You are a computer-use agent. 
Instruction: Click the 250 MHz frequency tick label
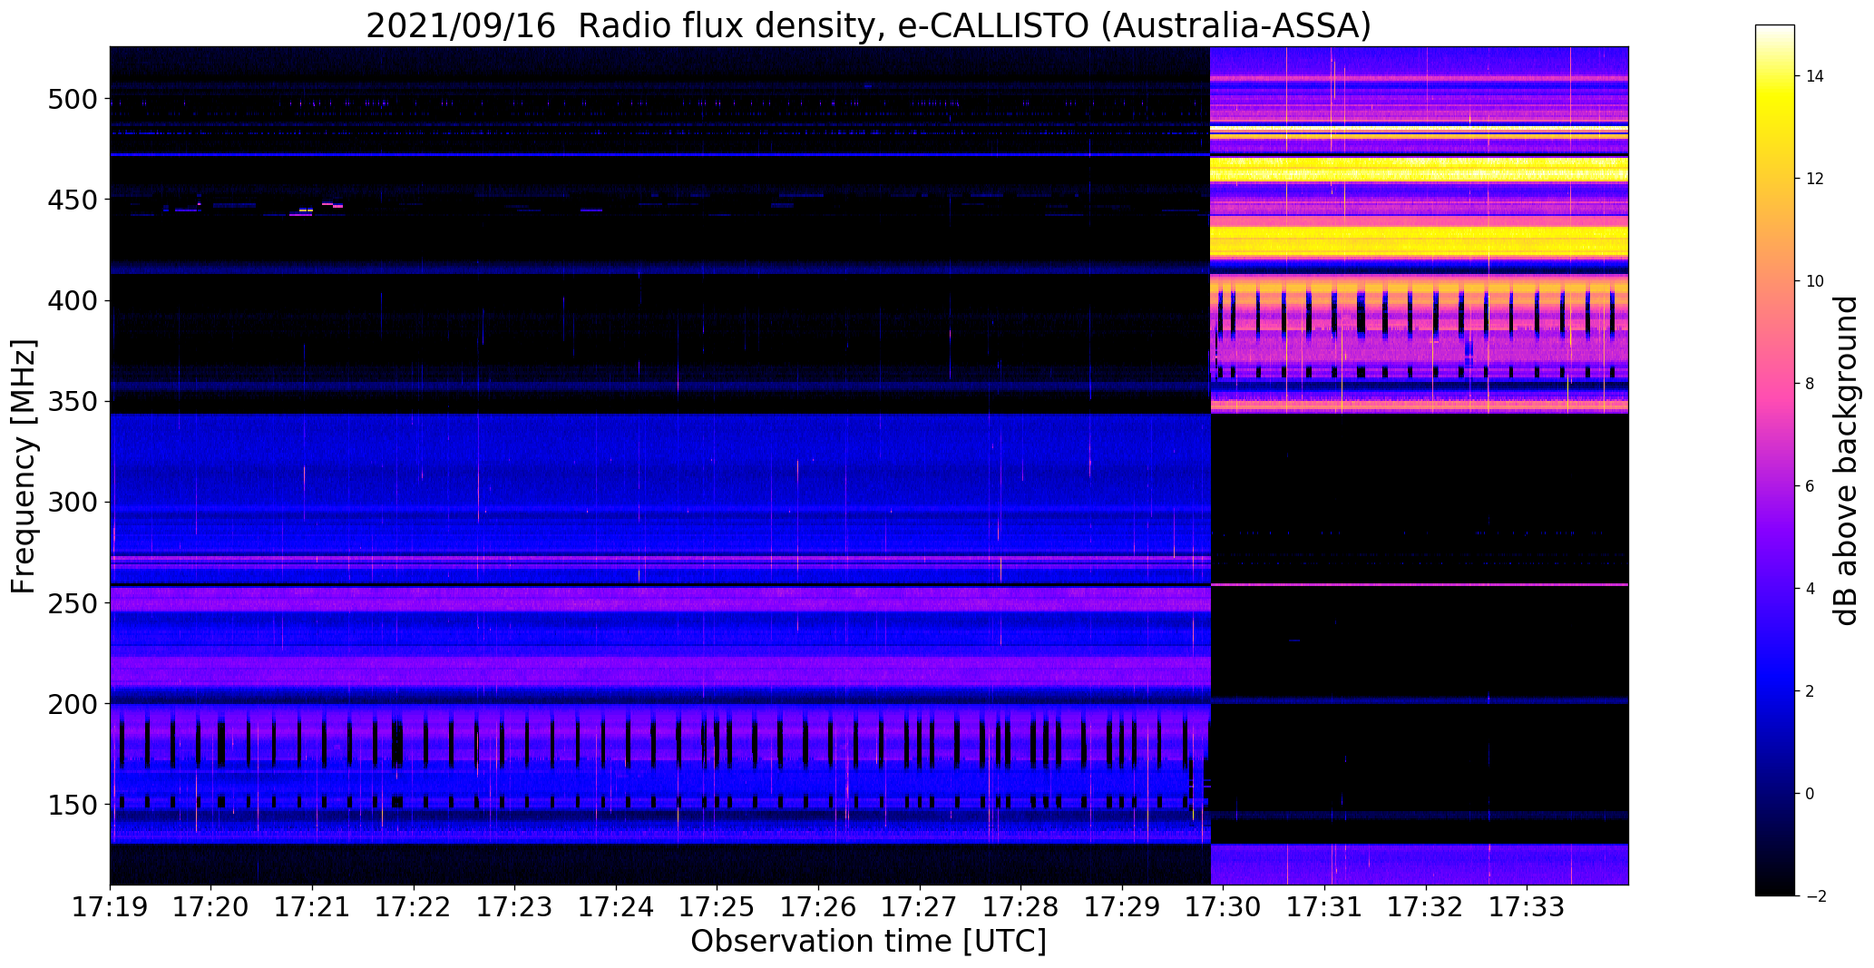[x=72, y=603]
